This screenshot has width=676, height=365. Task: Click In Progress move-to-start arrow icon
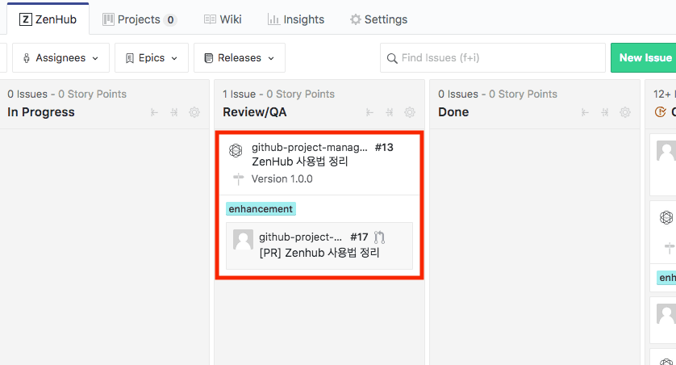[x=154, y=112]
